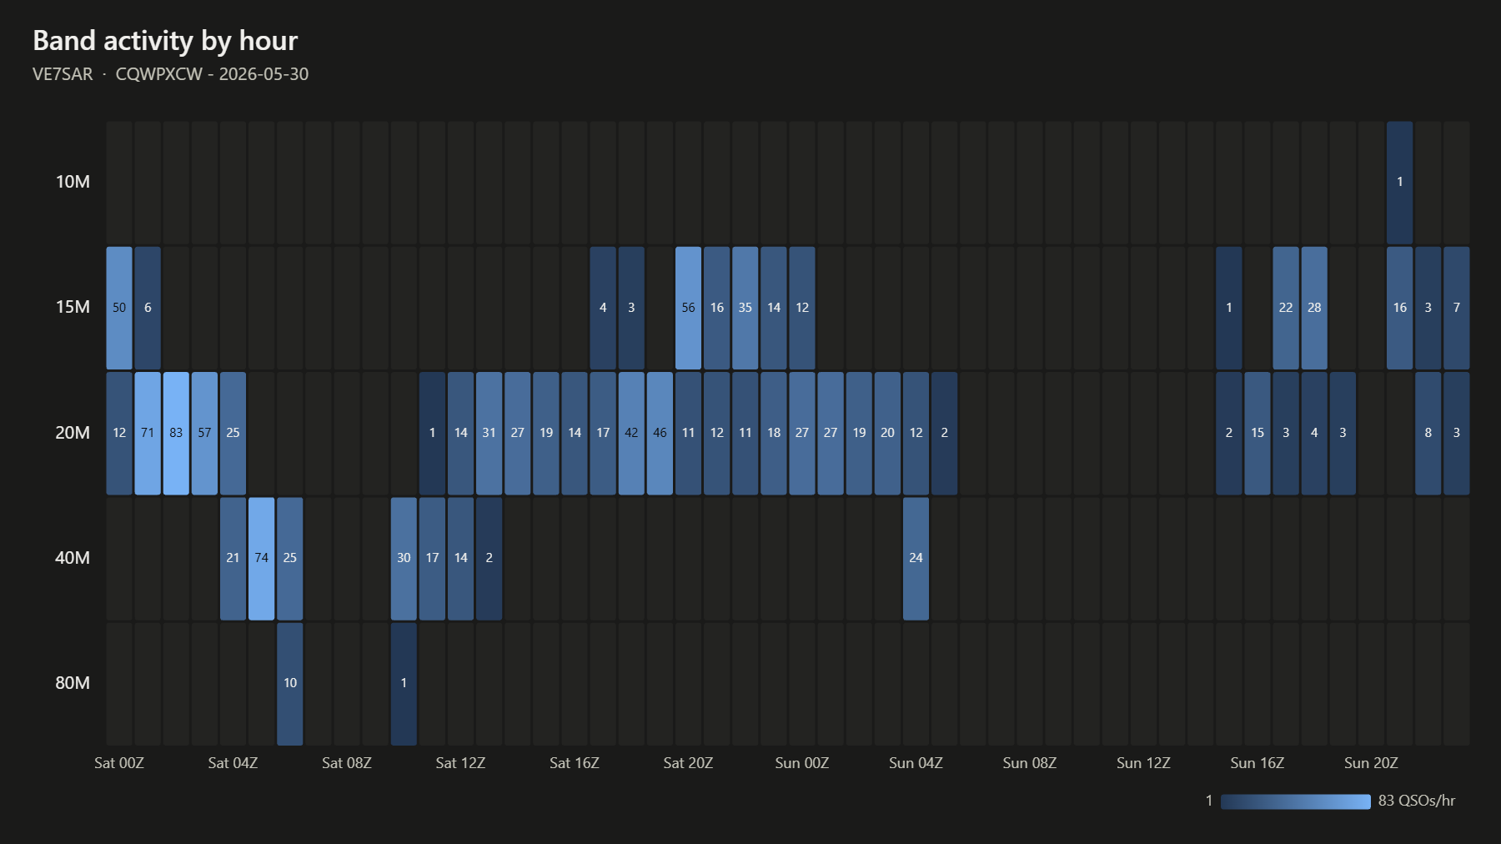This screenshot has width=1501, height=844.
Task: Click the QSOs/hr color gradient legend
Action: (x=1296, y=801)
